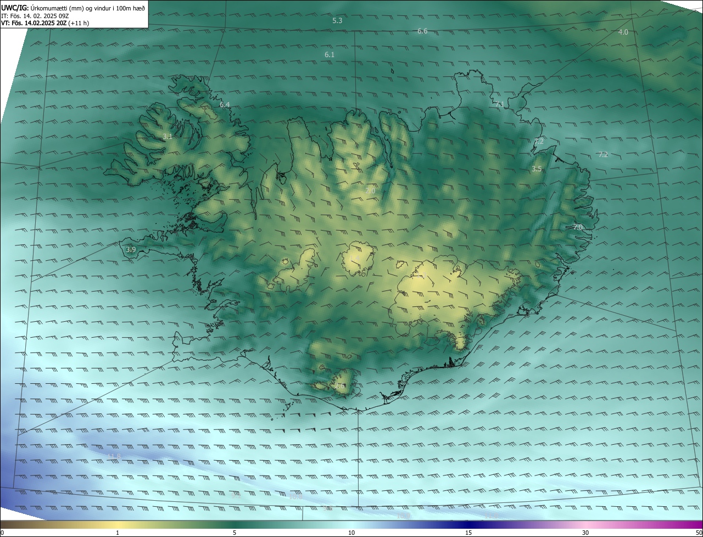This screenshot has height=537, width=703.
Task: Select the valid time 'VT: Fös. 14.02.2025 20Z (+11 h)'
Action: coord(45,23)
